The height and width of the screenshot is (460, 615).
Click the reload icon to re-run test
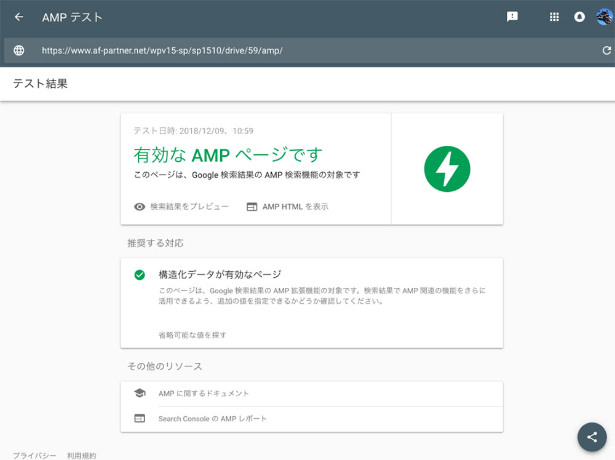pyautogui.click(x=606, y=50)
